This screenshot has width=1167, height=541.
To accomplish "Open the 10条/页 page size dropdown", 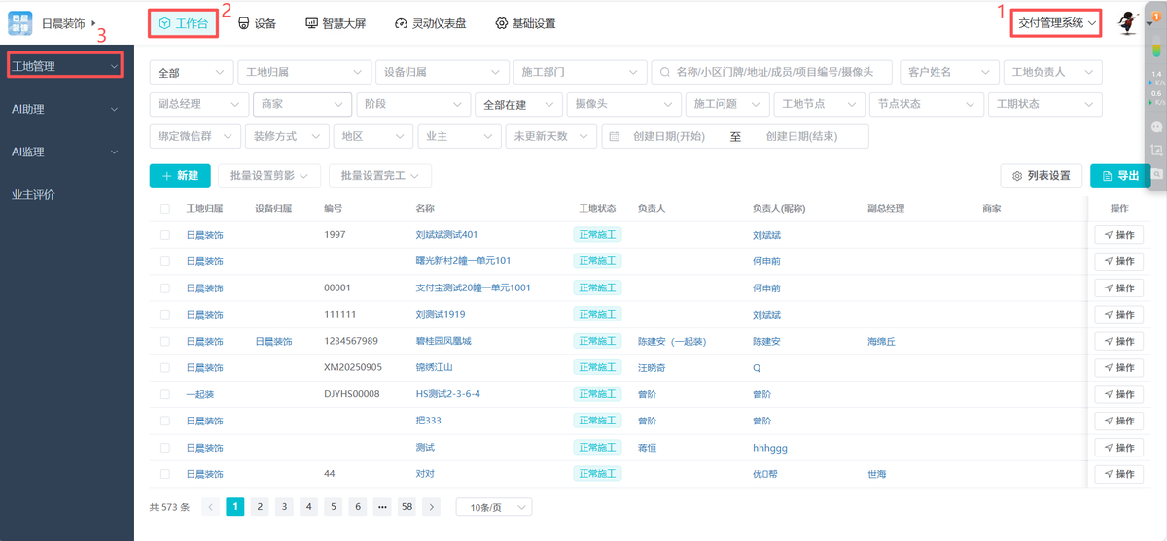I will [494, 507].
